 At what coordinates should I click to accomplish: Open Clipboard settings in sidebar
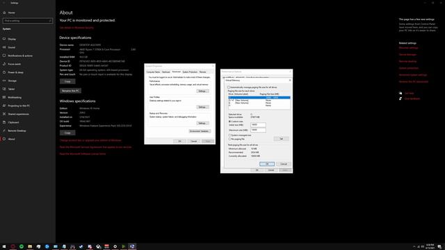pos(13,122)
